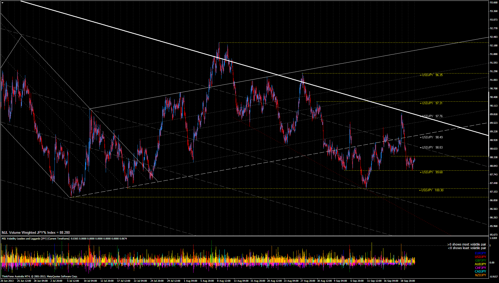Image resolution: width=499 pixels, height=283 pixels.
Task: Click the '15 Aug 20:00' time label
Action: click(258, 281)
